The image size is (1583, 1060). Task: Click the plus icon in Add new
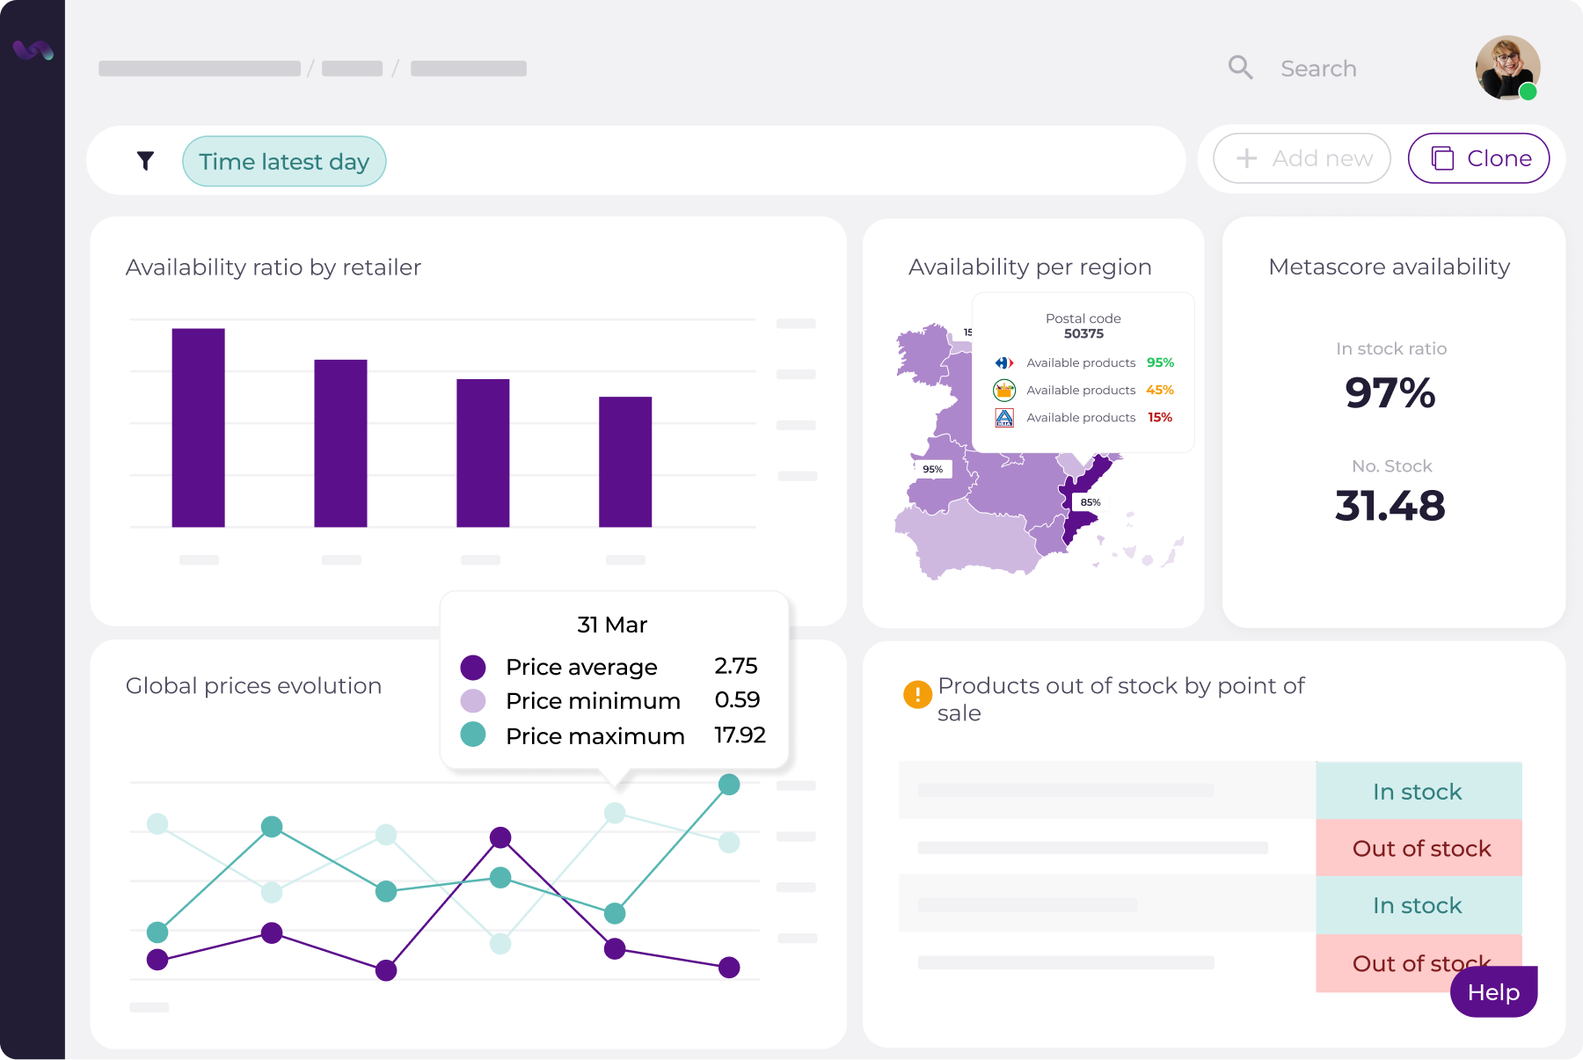tap(1246, 158)
